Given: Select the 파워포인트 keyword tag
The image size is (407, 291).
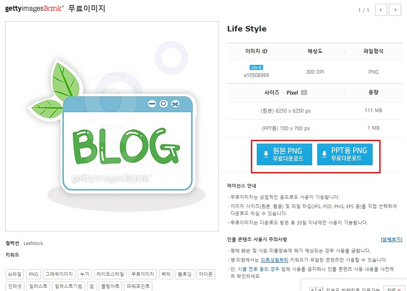Looking at the screenshot, I should [138, 286].
